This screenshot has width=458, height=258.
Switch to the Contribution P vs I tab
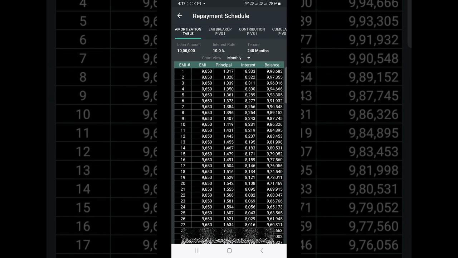pyautogui.click(x=252, y=32)
